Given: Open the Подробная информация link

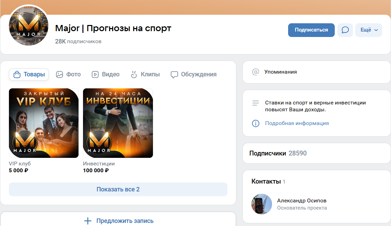Looking at the screenshot, I should coord(297,123).
